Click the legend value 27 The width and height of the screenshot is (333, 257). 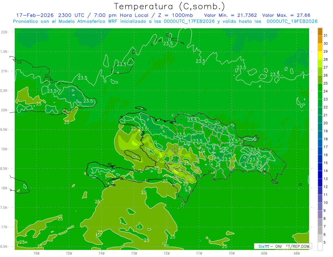(326, 67)
